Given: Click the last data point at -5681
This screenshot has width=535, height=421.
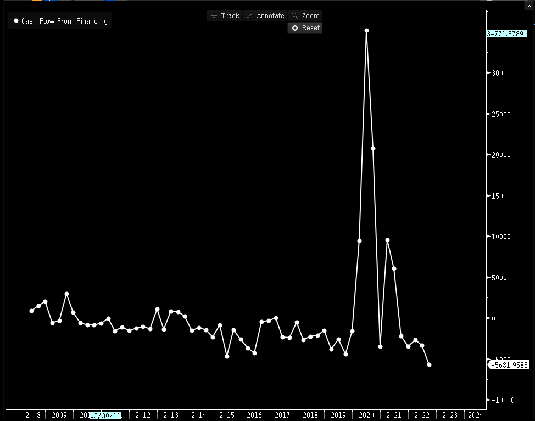Looking at the screenshot, I should 429,364.
